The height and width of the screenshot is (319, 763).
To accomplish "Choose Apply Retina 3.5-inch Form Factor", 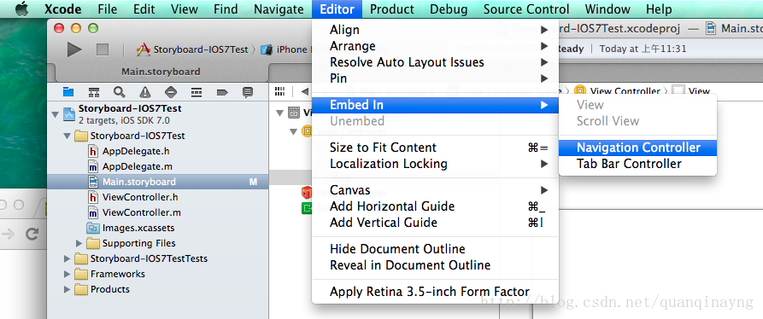I will pos(435,292).
